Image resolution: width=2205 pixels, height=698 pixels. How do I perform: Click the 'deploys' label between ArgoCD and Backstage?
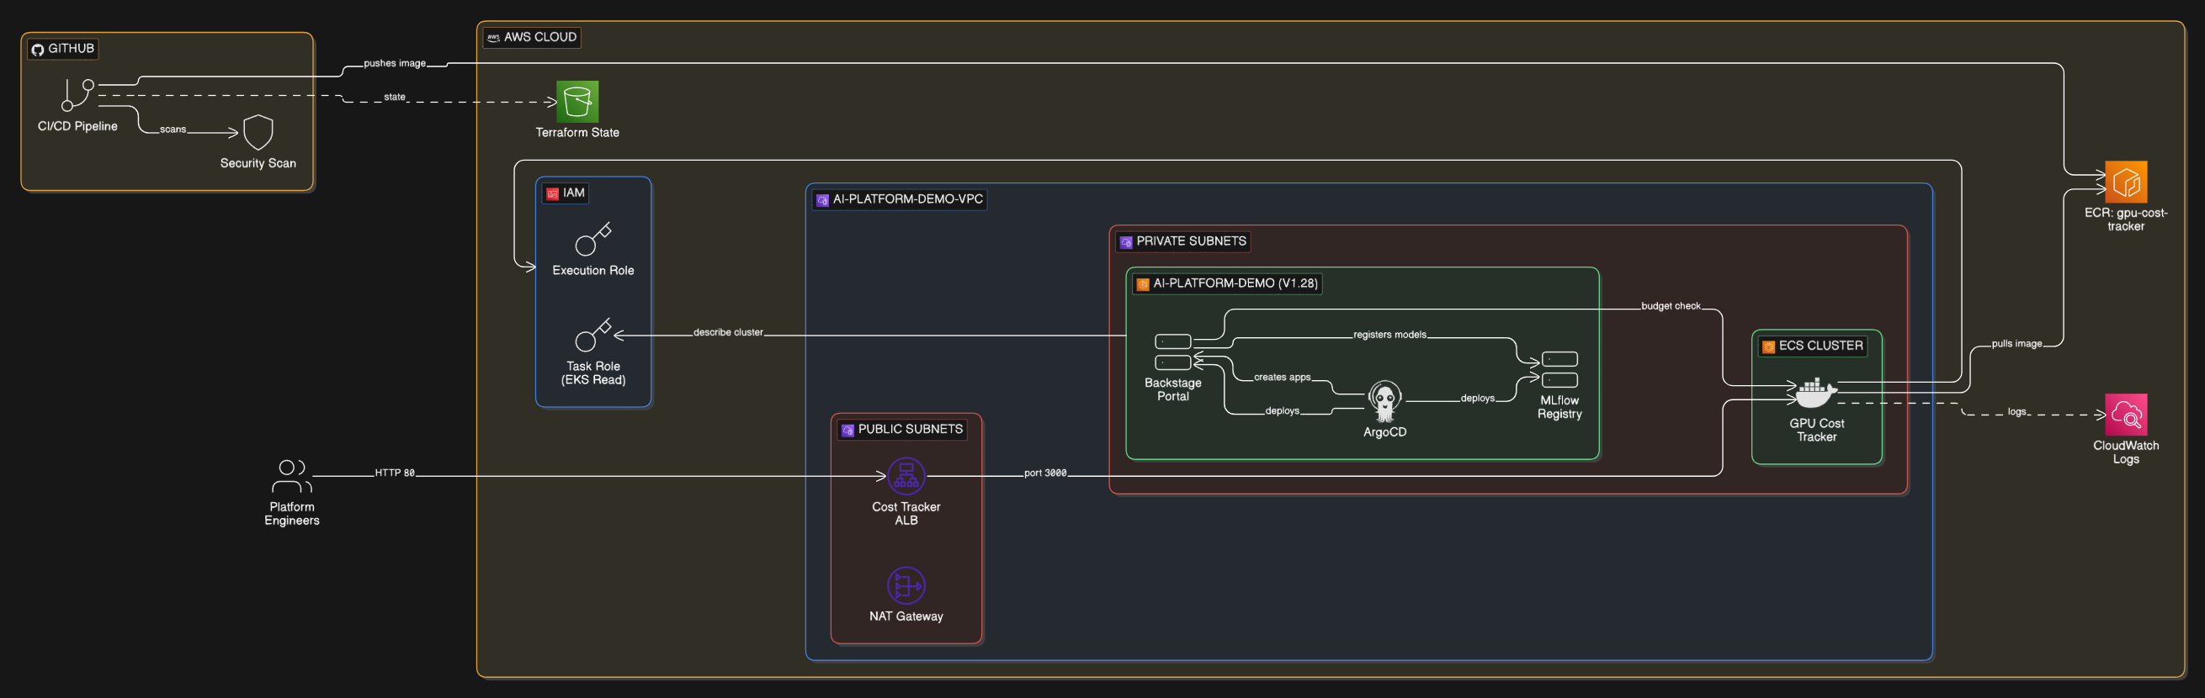pos(1283,410)
